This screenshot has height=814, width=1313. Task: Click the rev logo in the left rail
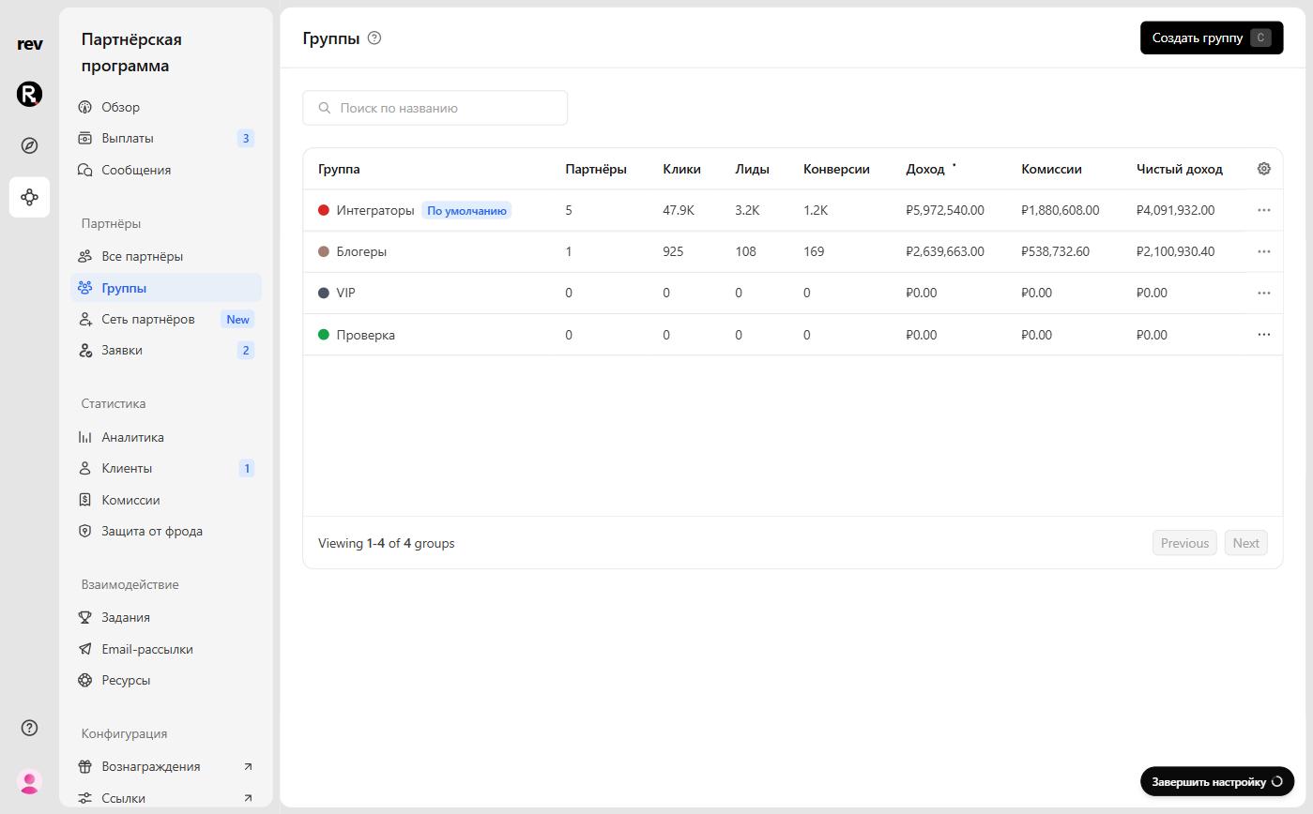[x=30, y=44]
